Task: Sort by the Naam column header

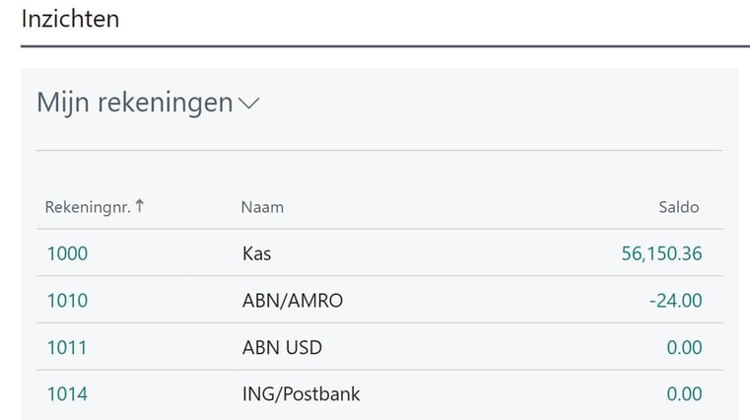Action: coord(262,207)
